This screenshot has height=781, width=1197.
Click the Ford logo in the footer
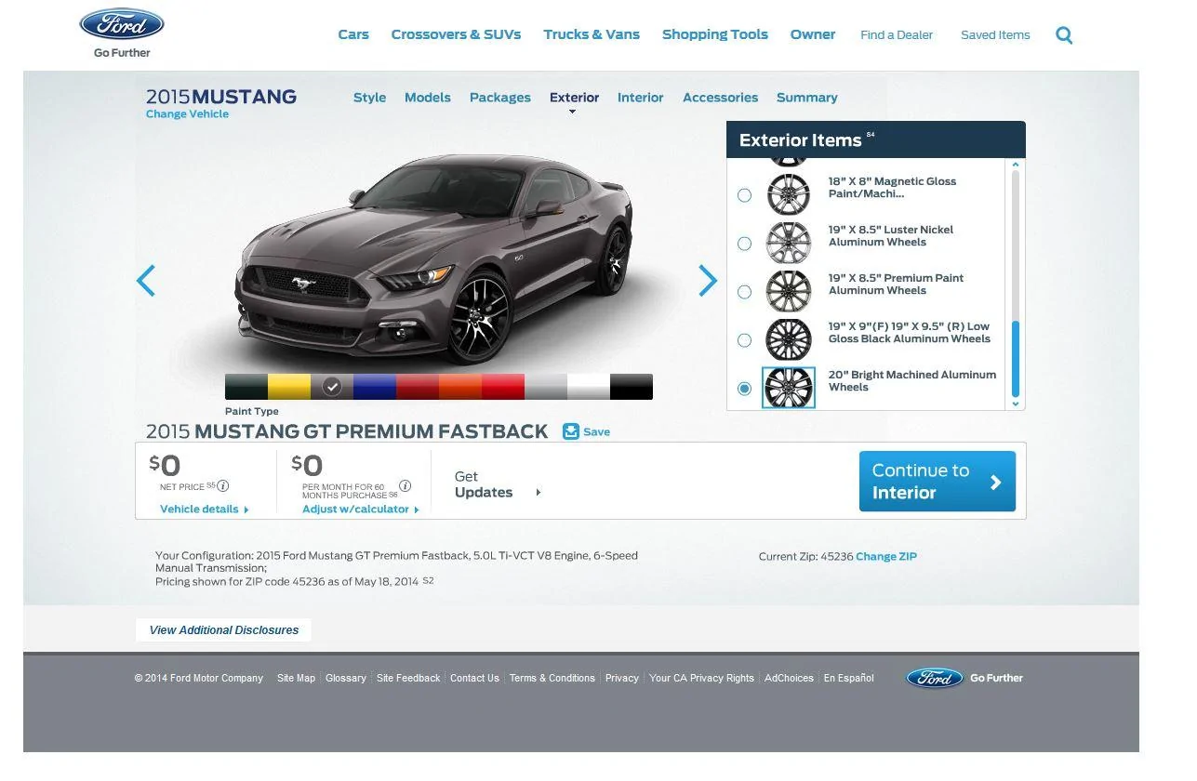coord(935,678)
